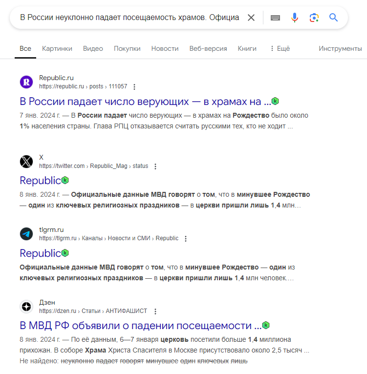Open three-dot menu for tlgrm.ru result
This screenshot has height=374, width=367.
(186, 239)
